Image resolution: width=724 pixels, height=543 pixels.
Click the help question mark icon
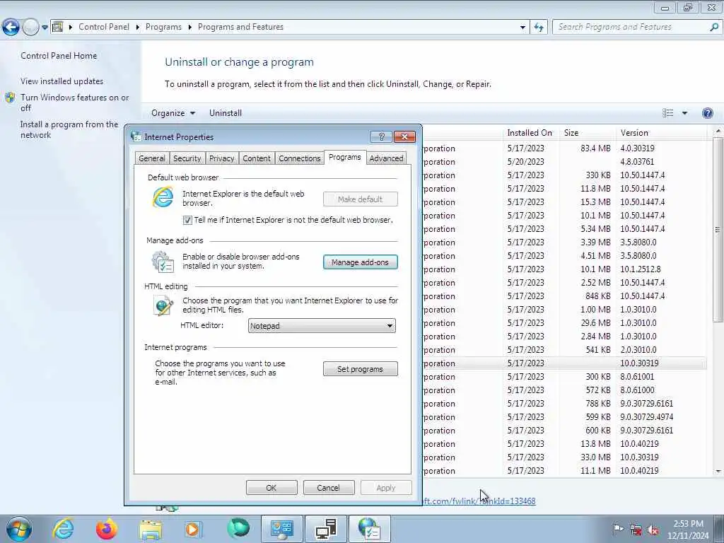707,113
